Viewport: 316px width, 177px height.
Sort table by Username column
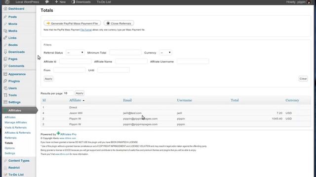(x=184, y=100)
